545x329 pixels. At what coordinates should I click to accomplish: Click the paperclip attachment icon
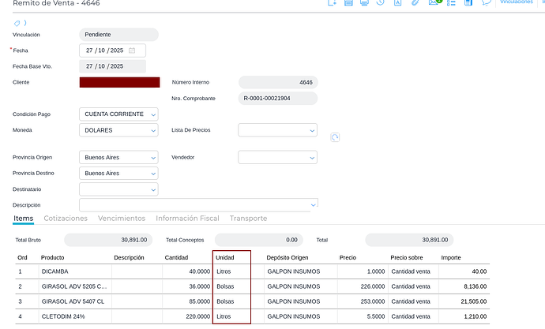click(x=416, y=3)
